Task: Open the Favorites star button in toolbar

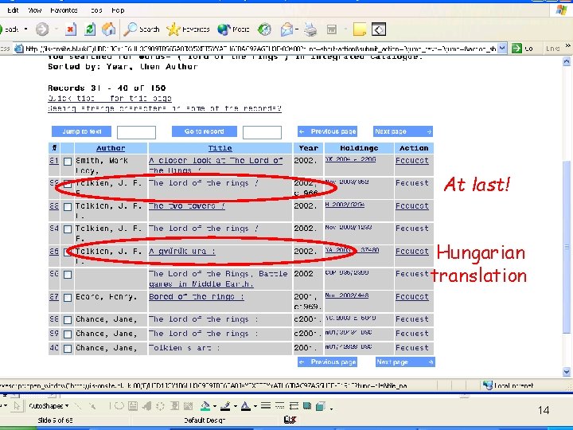Action: pyautogui.click(x=188, y=29)
